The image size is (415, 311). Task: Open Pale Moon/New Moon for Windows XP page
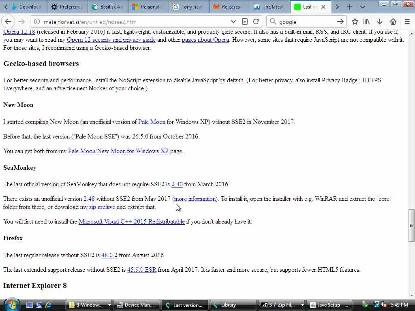coord(118,151)
